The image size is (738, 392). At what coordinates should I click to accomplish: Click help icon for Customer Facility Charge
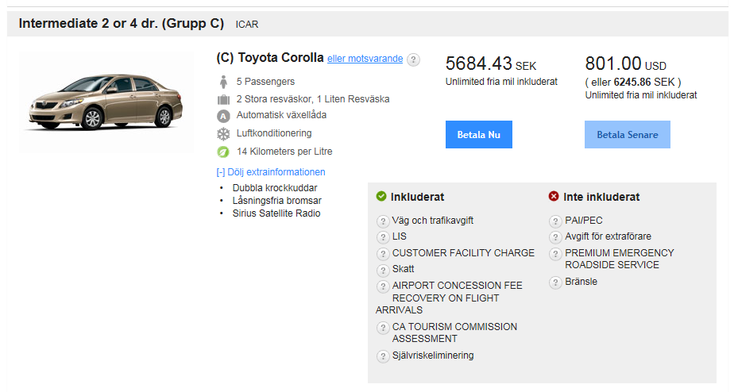tap(382, 254)
